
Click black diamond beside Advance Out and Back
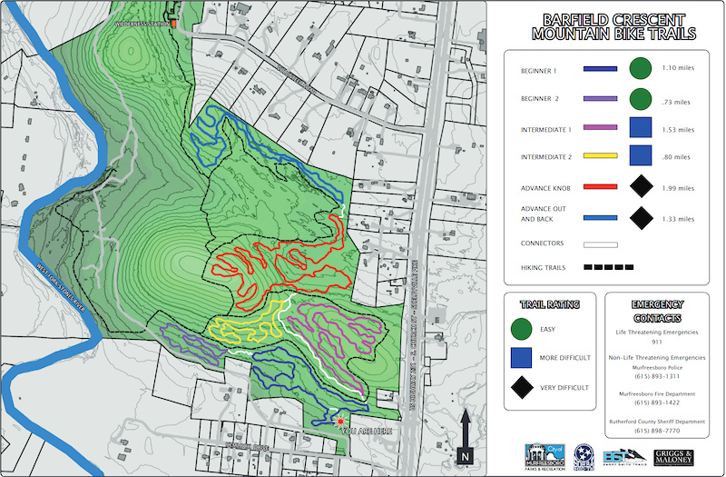(x=642, y=218)
